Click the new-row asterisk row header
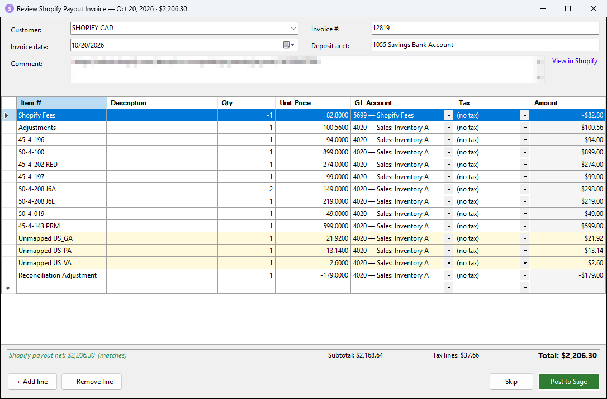 point(8,287)
